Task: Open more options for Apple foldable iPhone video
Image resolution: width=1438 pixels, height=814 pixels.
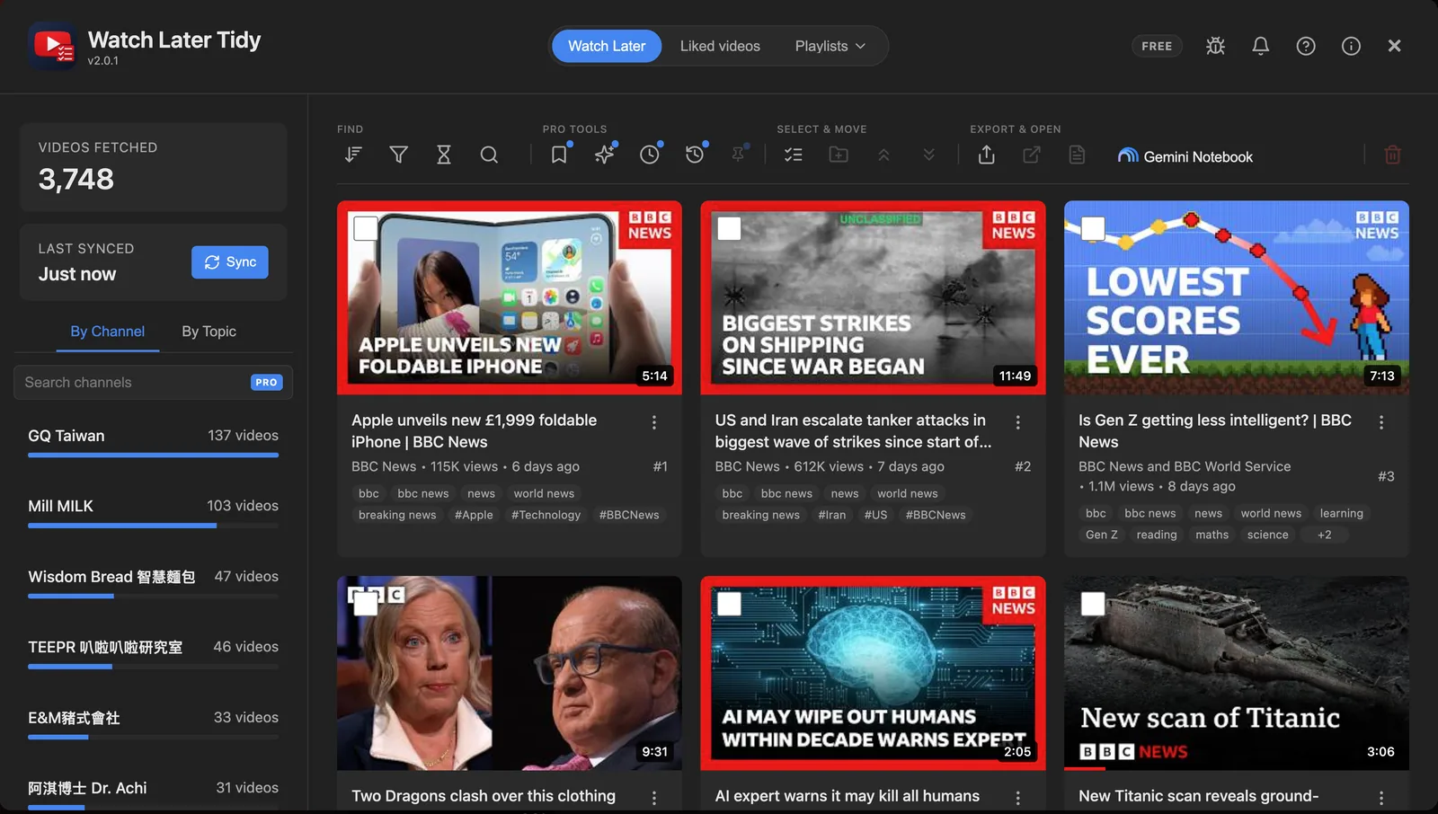Action: coord(653,422)
